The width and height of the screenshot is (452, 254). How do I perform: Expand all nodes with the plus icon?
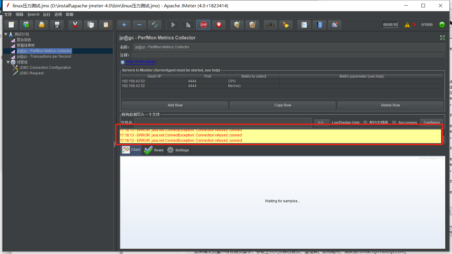[124, 25]
